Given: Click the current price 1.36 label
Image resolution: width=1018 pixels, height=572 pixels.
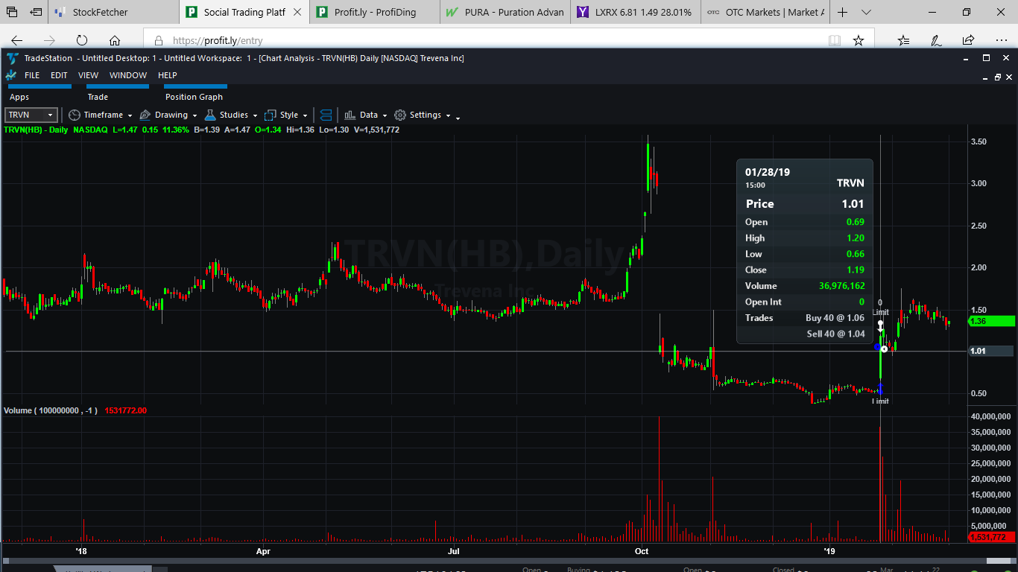Looking at the screenshot, I should 991,321.
